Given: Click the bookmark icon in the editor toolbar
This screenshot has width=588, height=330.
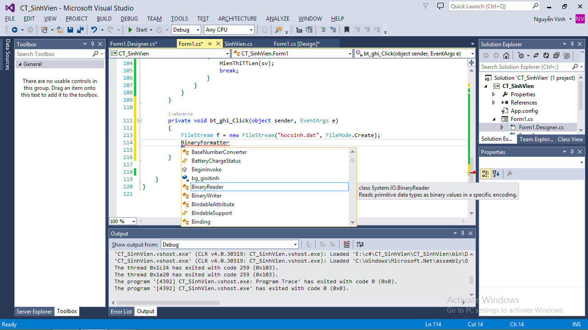Looking at the screenshot, I should (x=347, y=30).
